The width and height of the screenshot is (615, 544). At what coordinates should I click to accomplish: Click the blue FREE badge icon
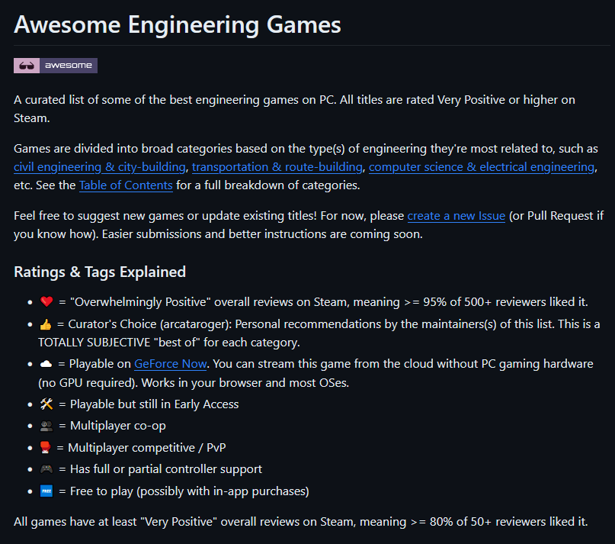tap(46, 491)
